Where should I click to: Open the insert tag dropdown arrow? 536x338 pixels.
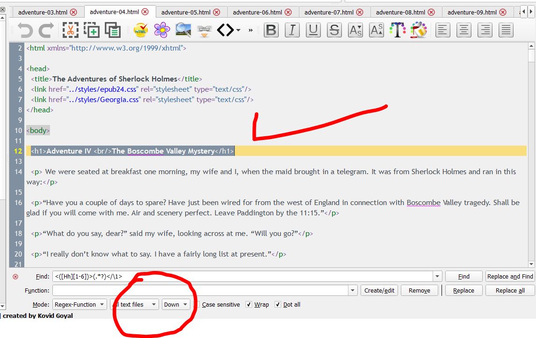[238, 30]
